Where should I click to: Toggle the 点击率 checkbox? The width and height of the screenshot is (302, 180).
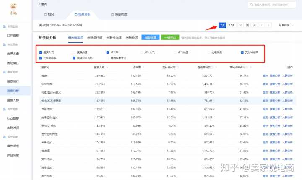[108, 52]
